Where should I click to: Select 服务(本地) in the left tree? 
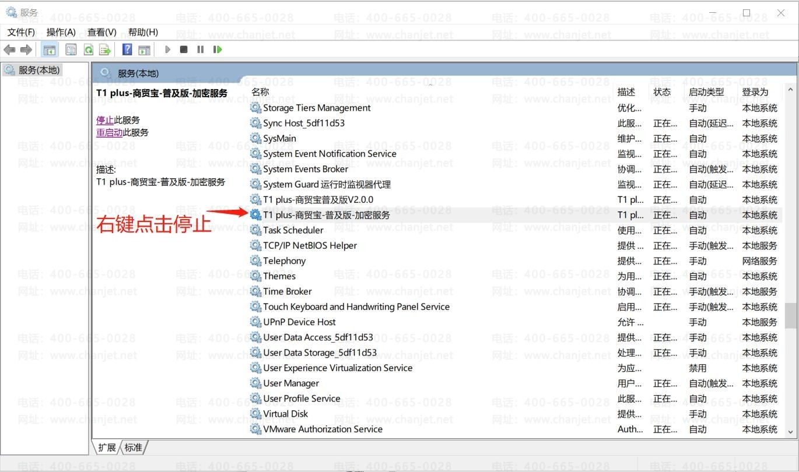(x=39, y=70)
